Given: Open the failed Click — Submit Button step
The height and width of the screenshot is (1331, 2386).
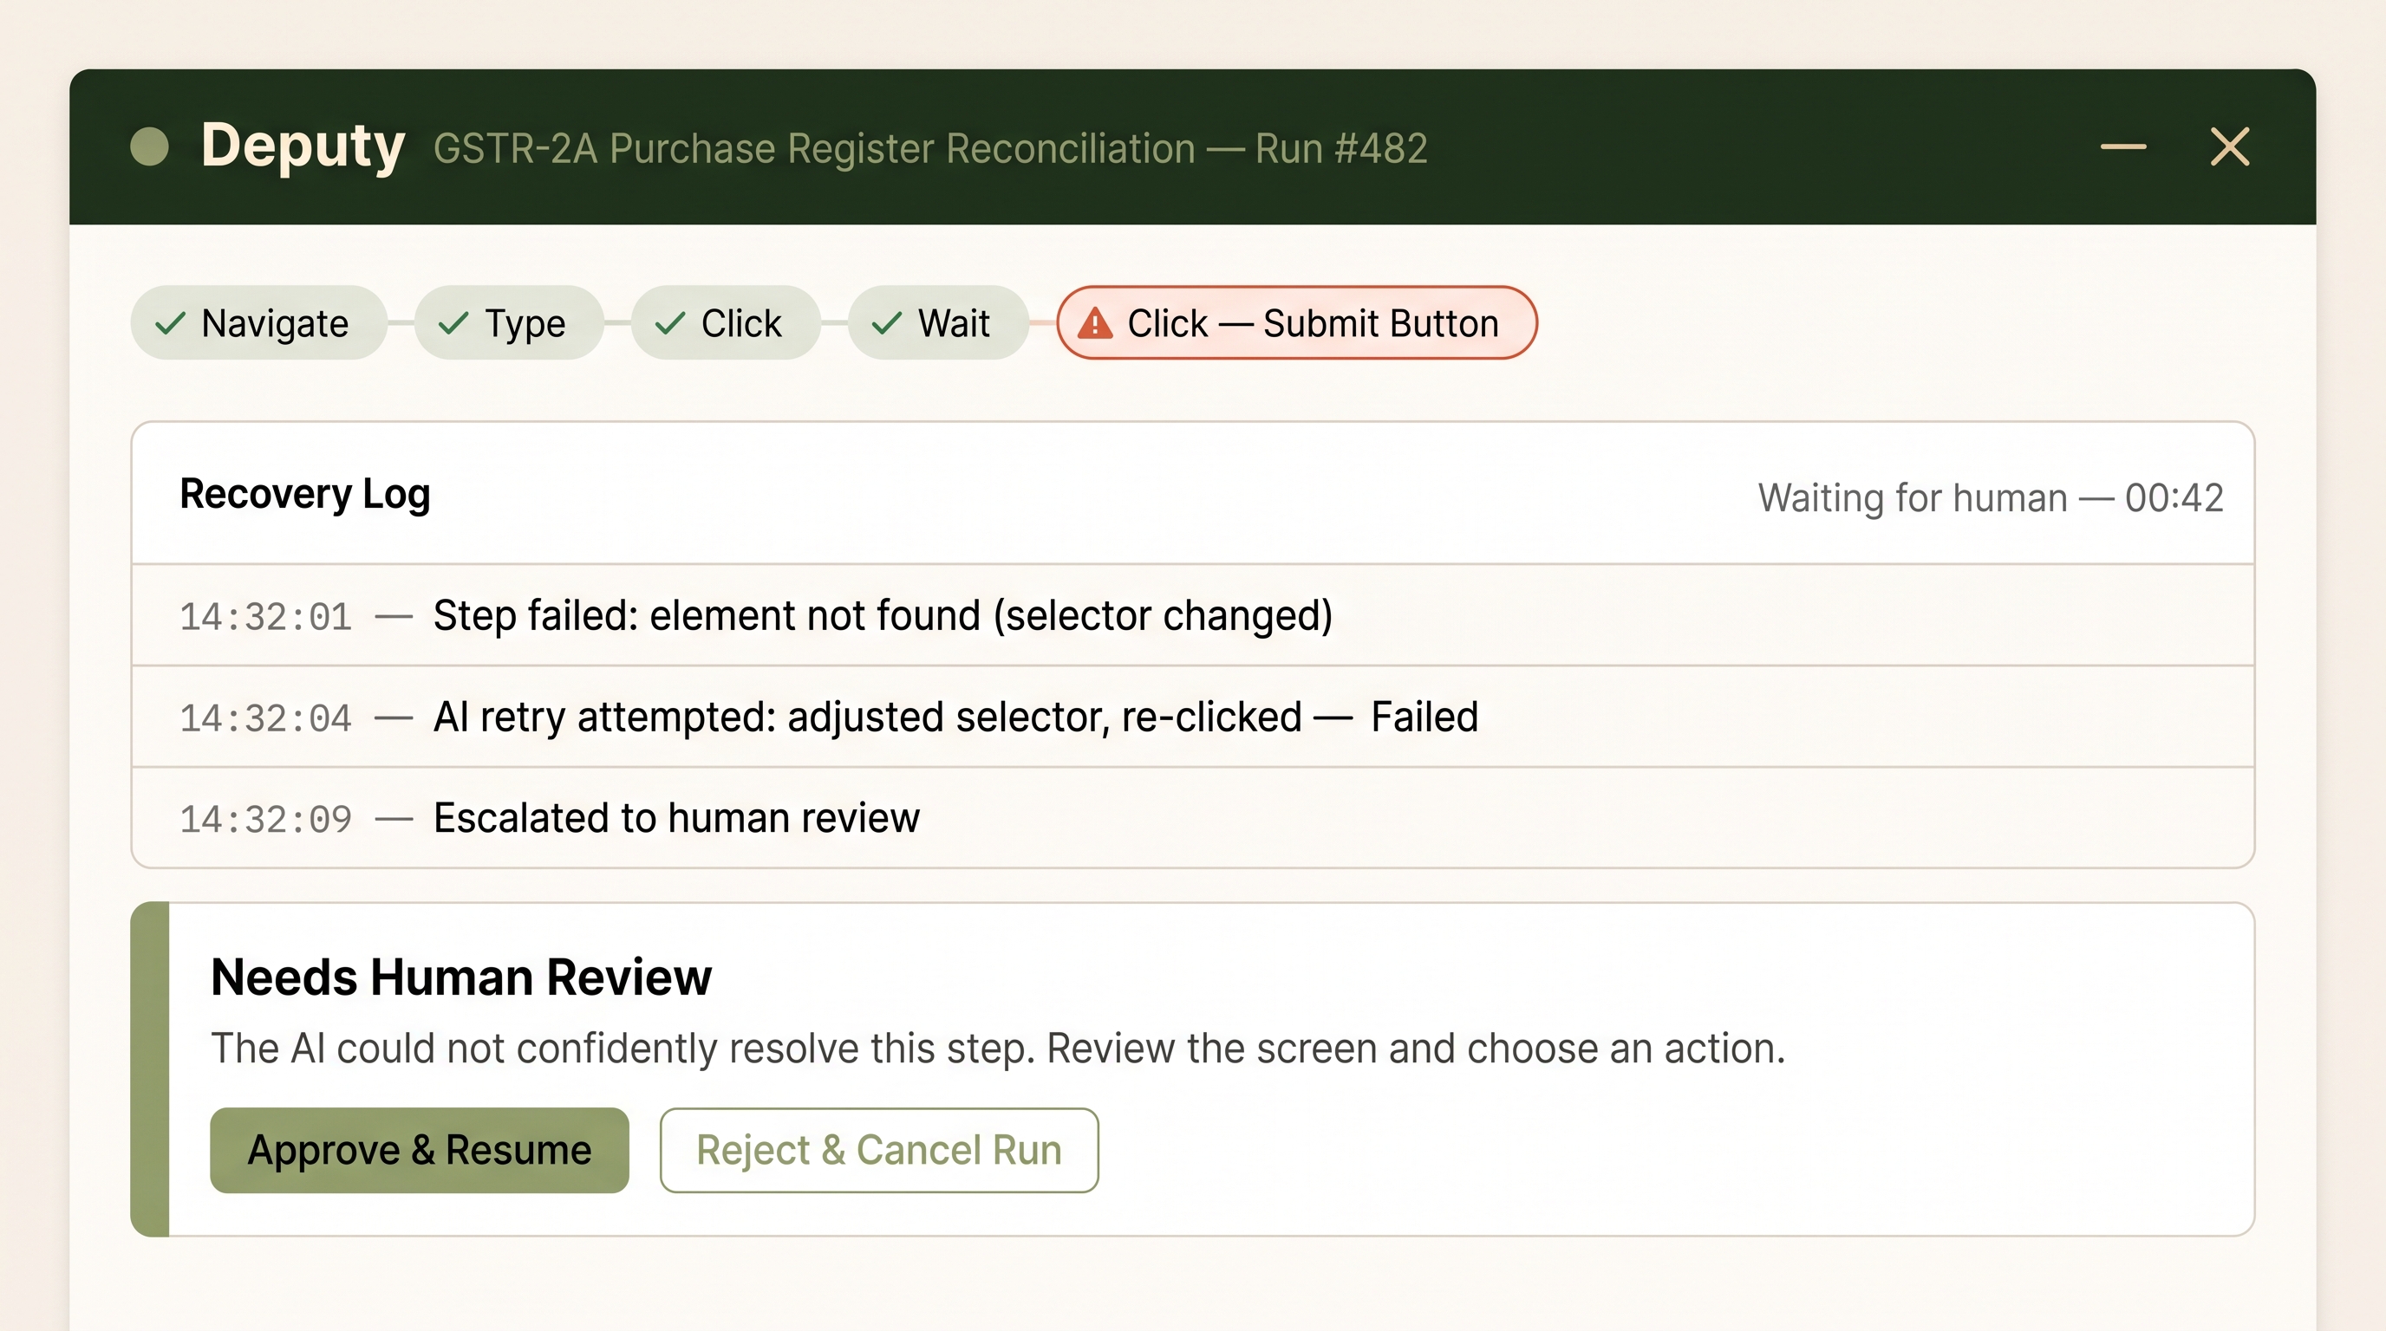Looking at the screenshot, I should (x=1297, y=323).
